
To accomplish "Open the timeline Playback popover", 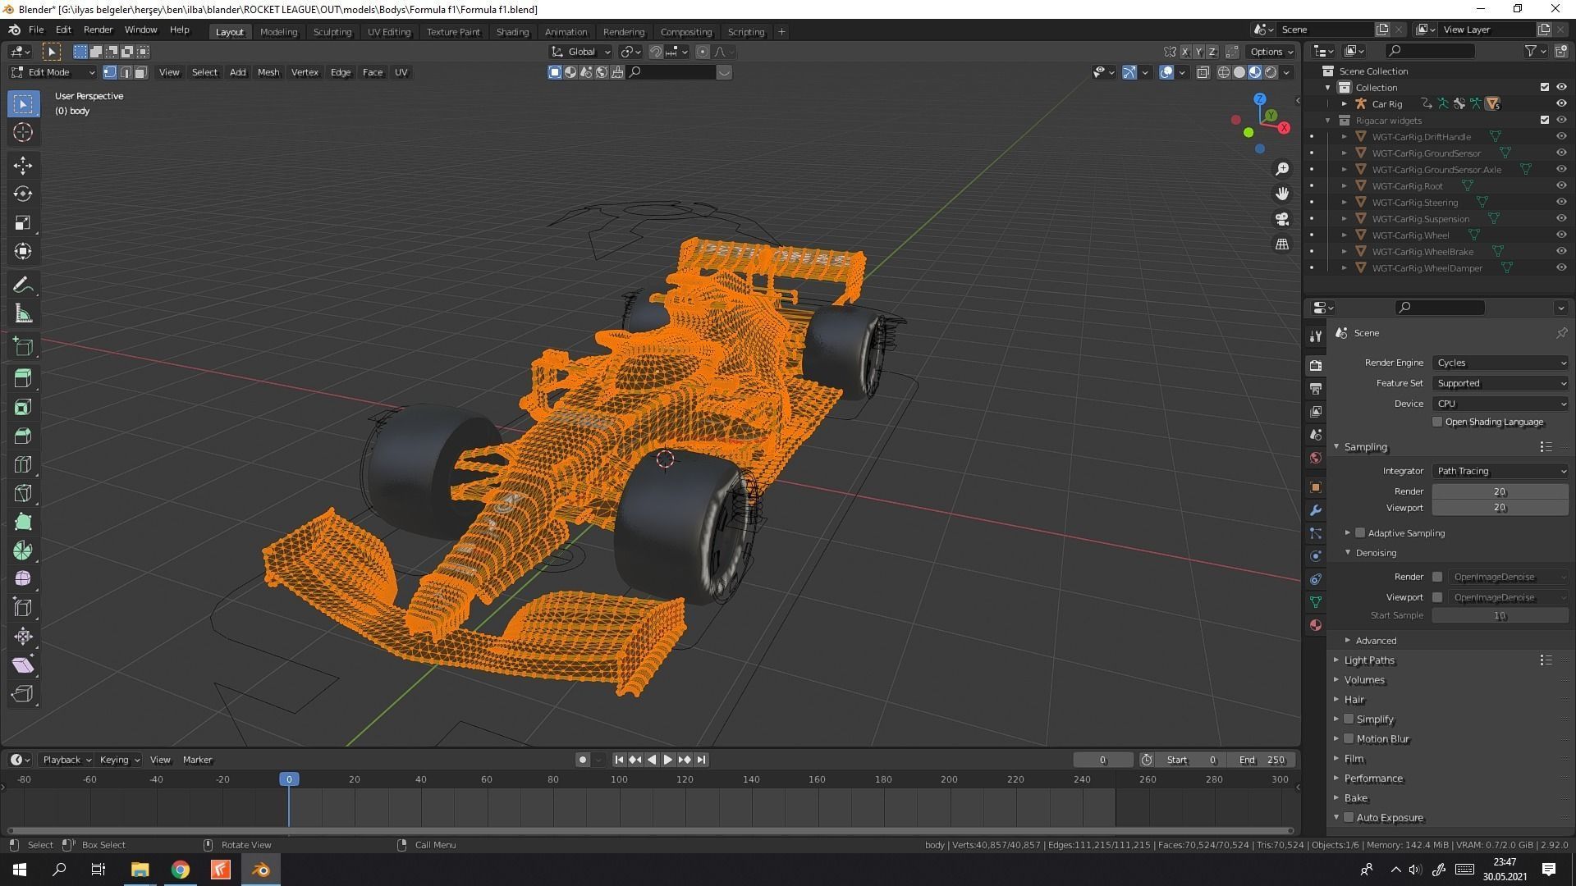I will 66,760.
